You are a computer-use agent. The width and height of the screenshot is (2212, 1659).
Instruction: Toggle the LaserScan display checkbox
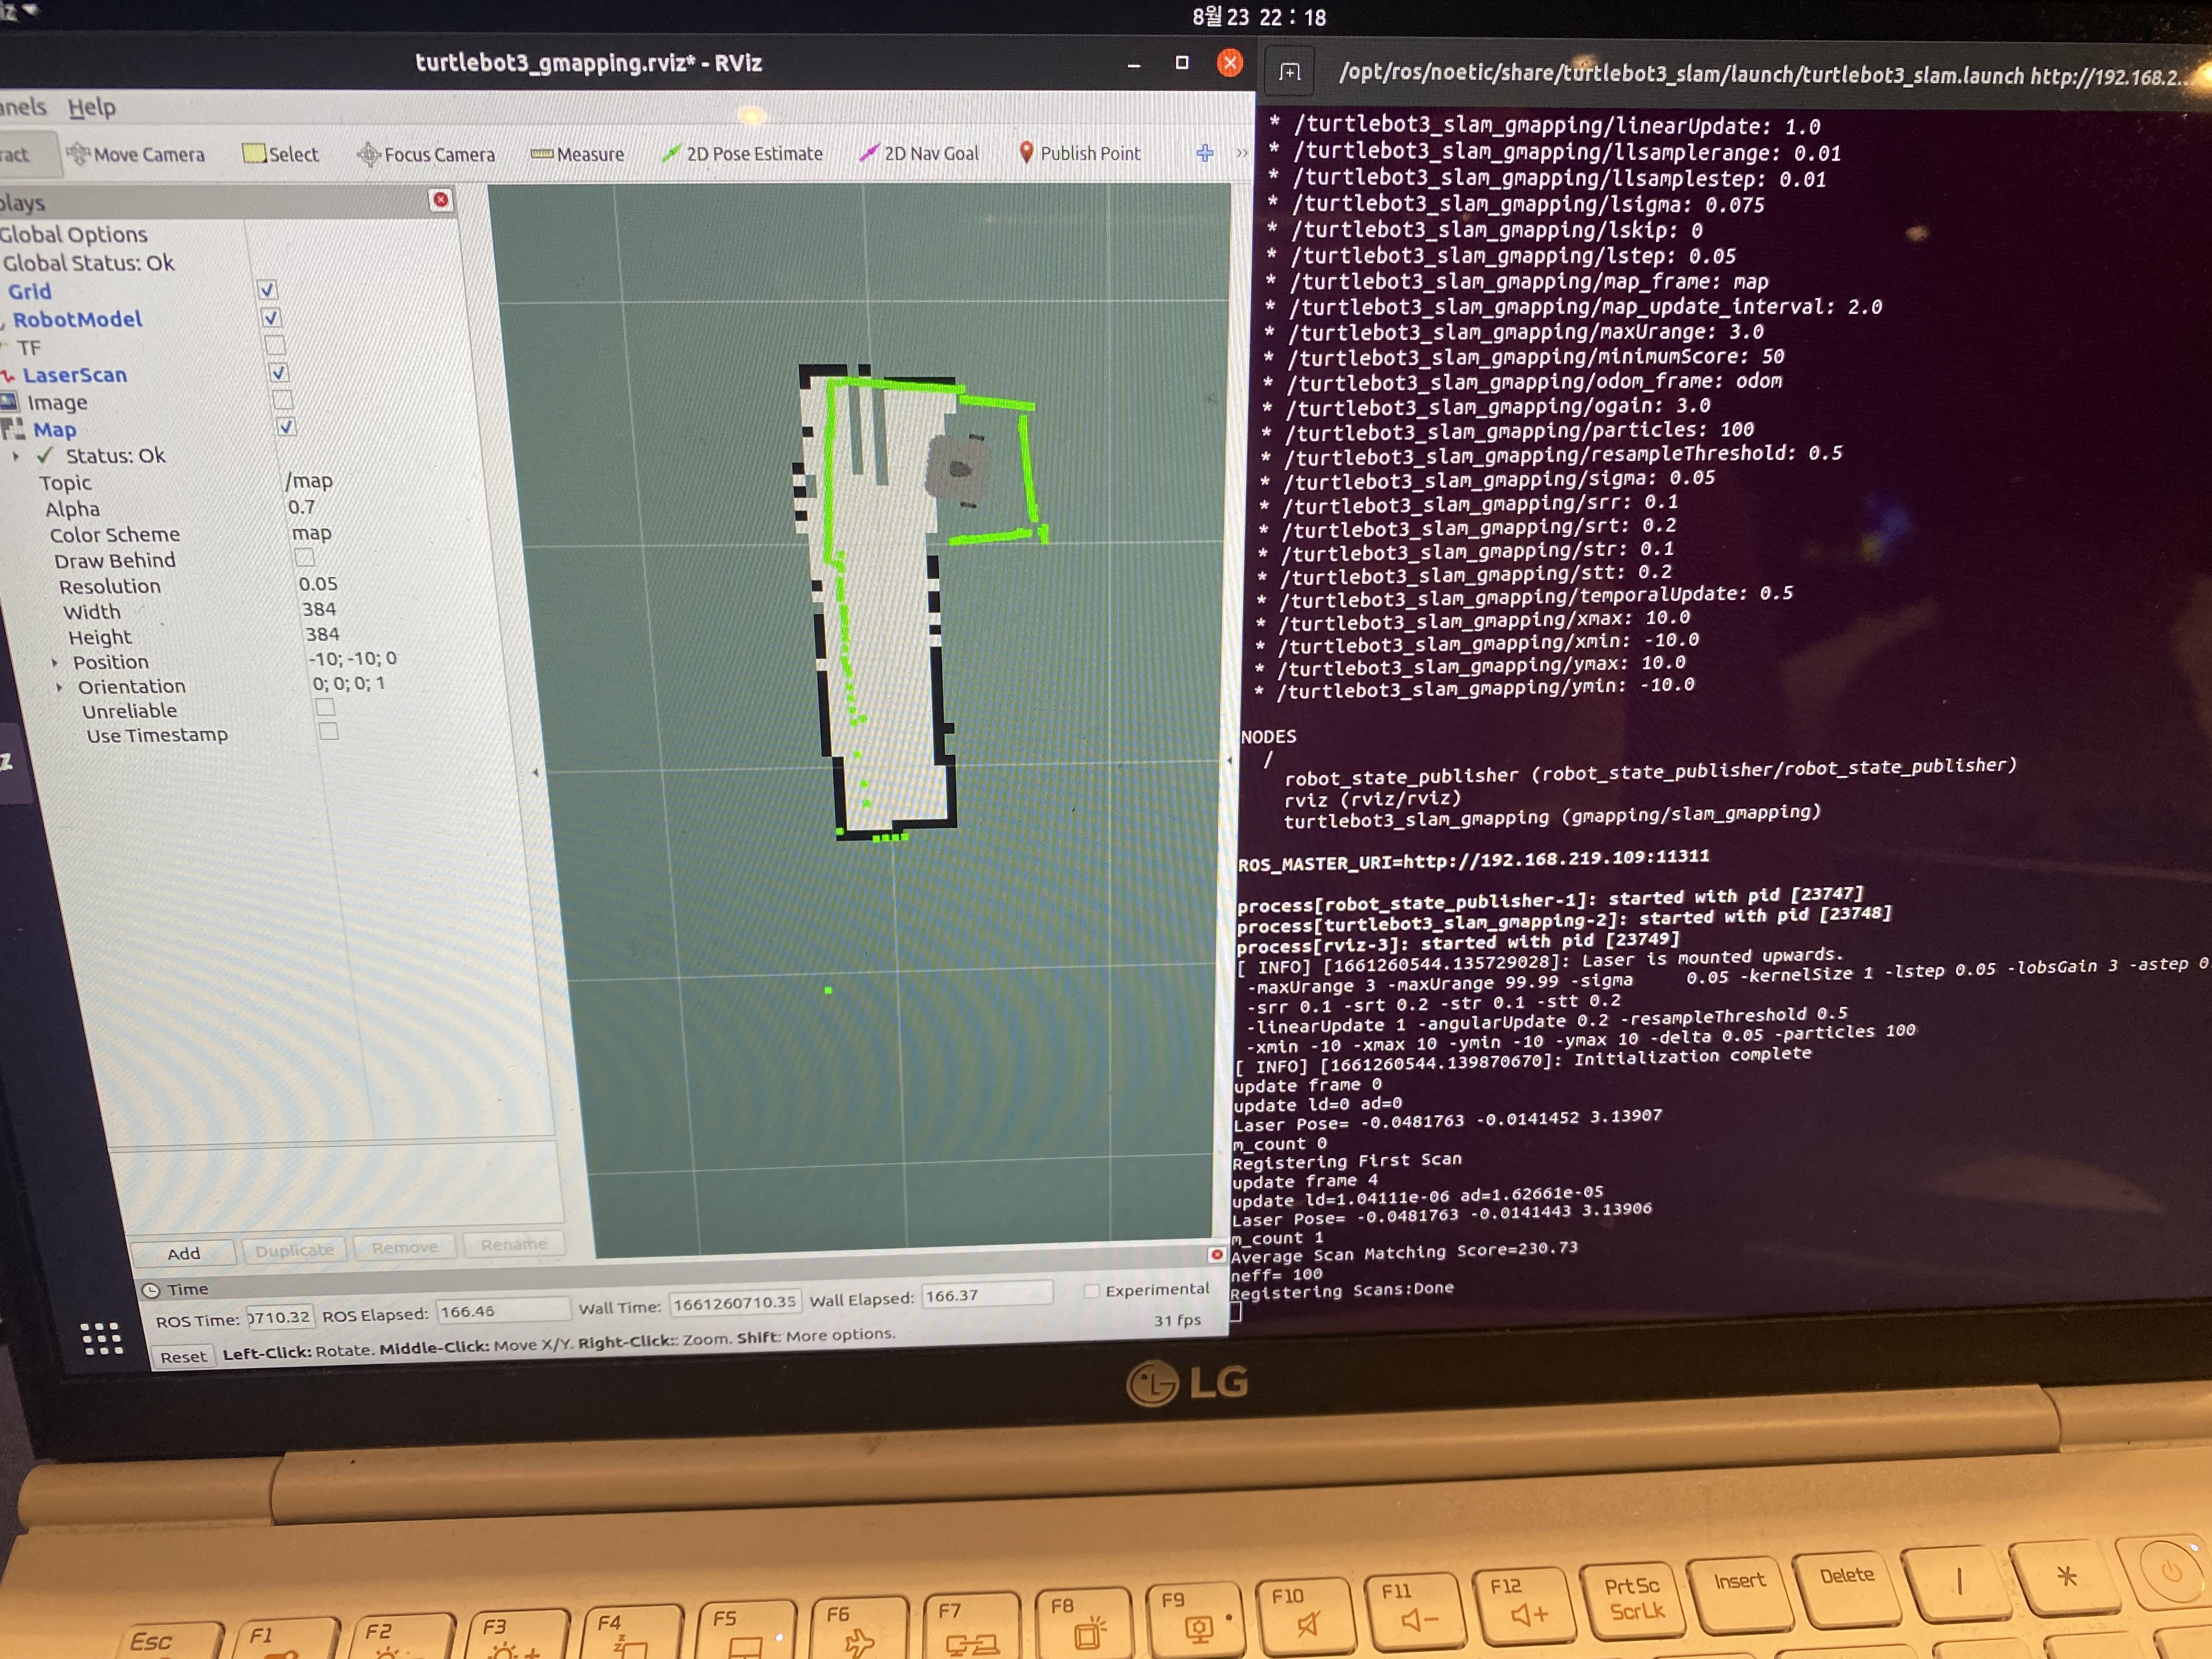[279, 373]
